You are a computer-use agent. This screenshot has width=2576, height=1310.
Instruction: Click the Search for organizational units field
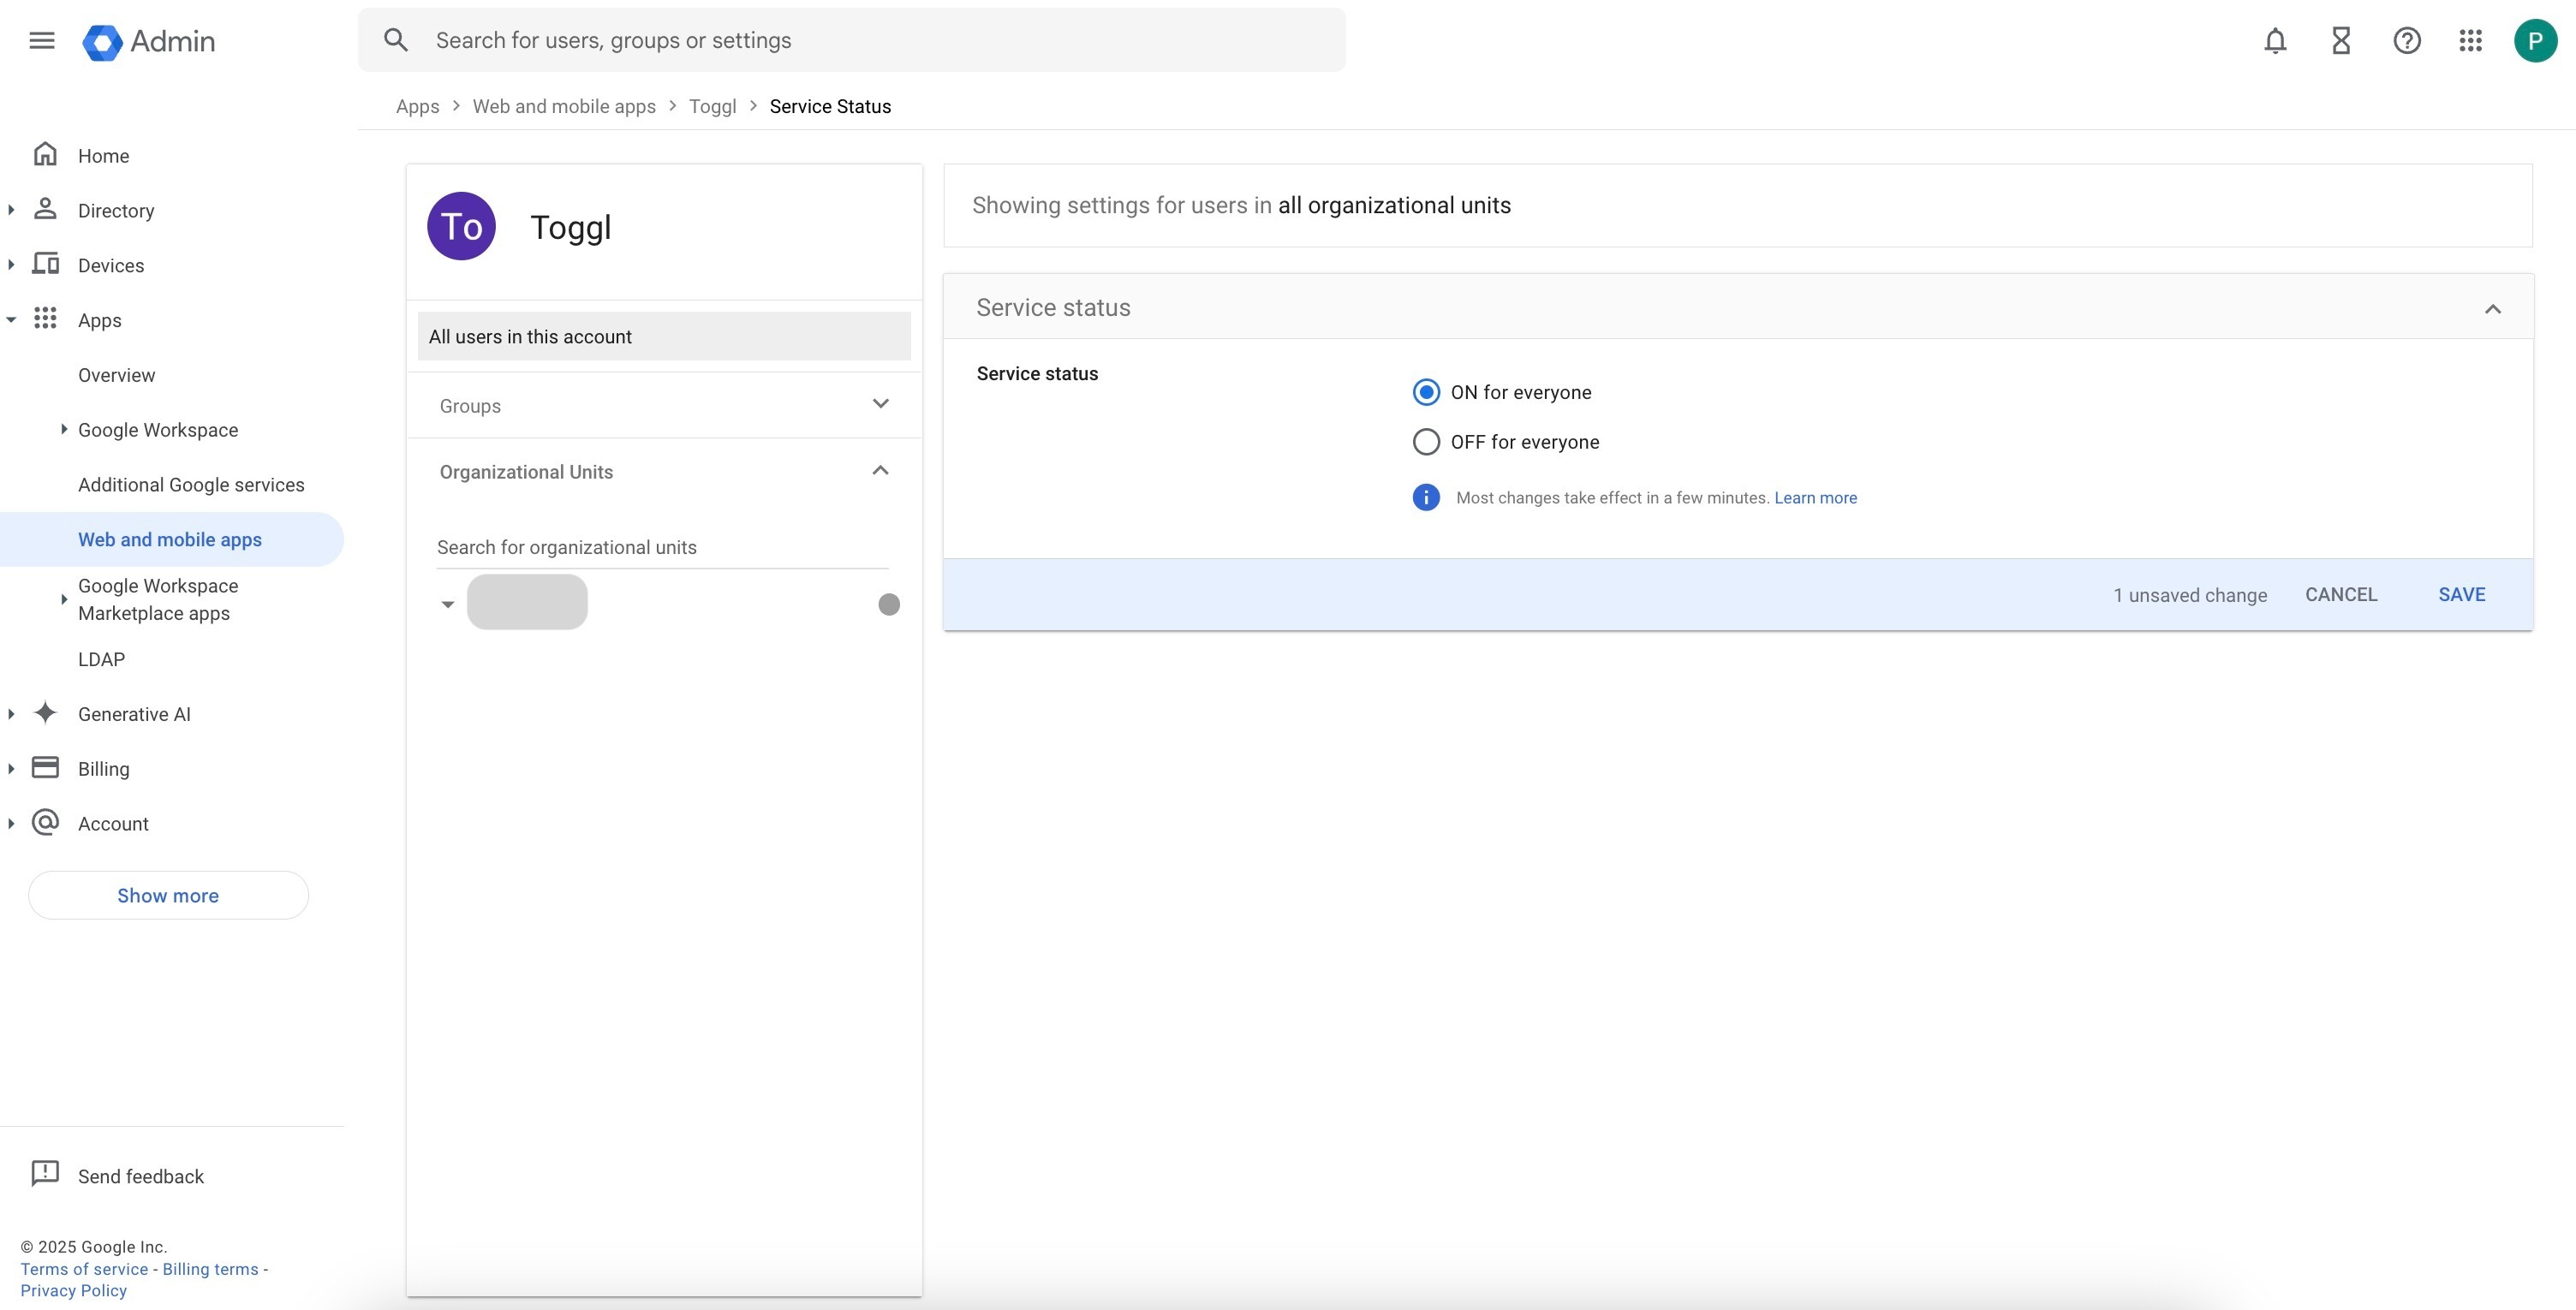662,547
